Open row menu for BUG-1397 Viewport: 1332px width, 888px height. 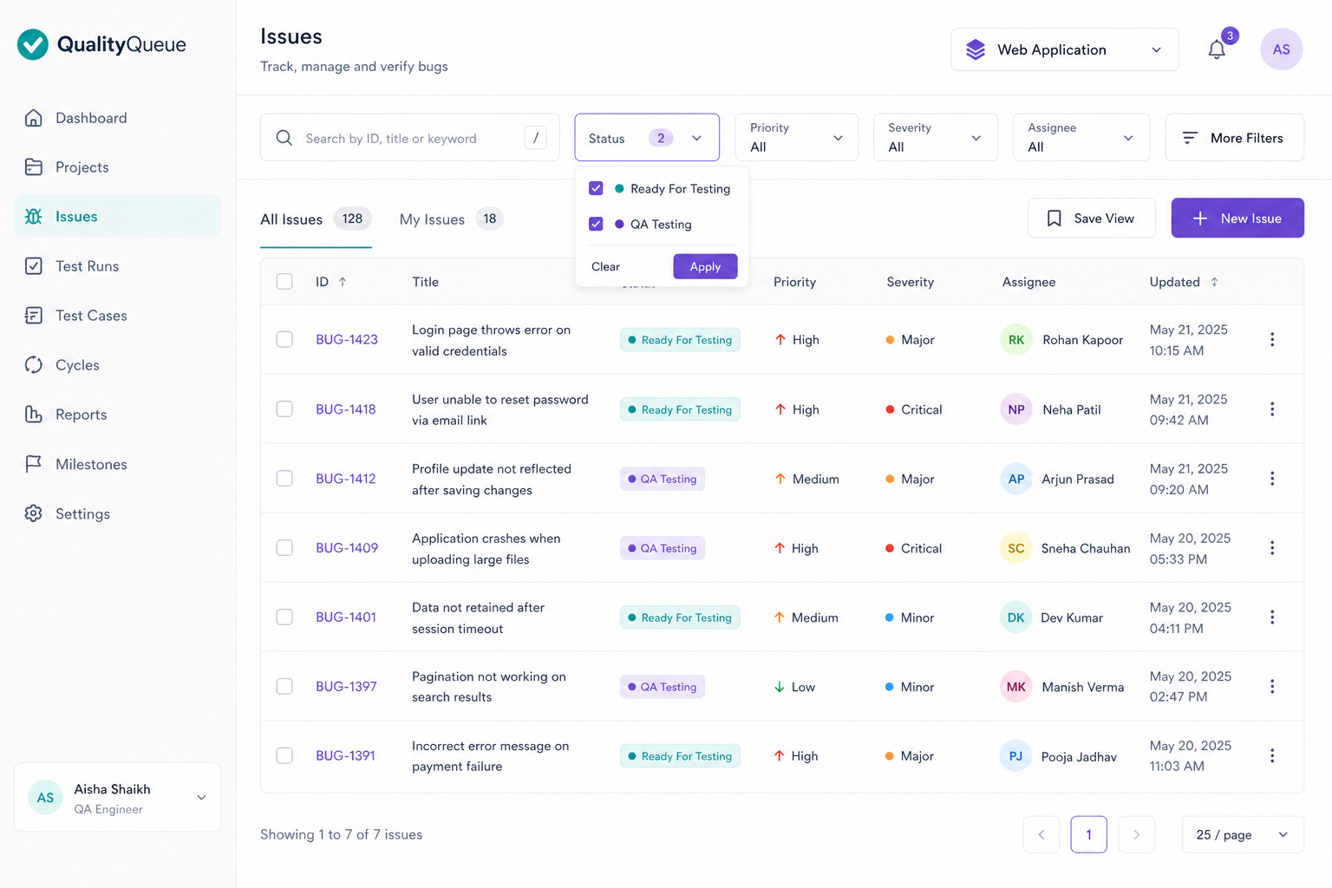click(1272, 687)
